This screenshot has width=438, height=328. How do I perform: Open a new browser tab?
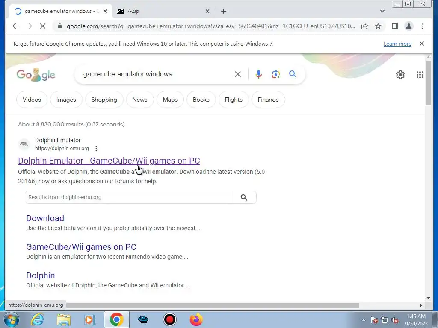[x=223, y=11]
